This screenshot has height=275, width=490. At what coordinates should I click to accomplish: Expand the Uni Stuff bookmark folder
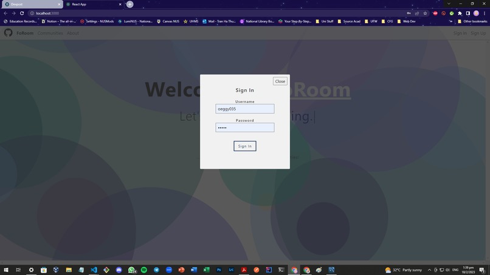pos(325,21)
